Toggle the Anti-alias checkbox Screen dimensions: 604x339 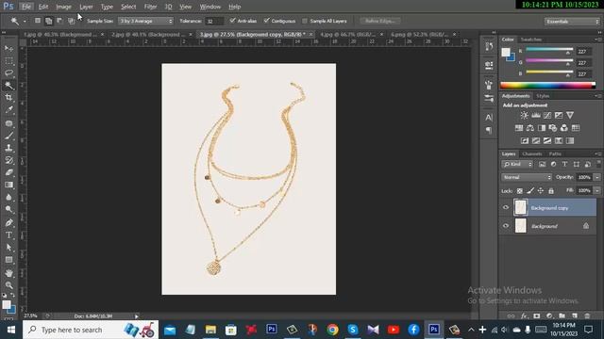pyautogui.click(x=232, y=21)
